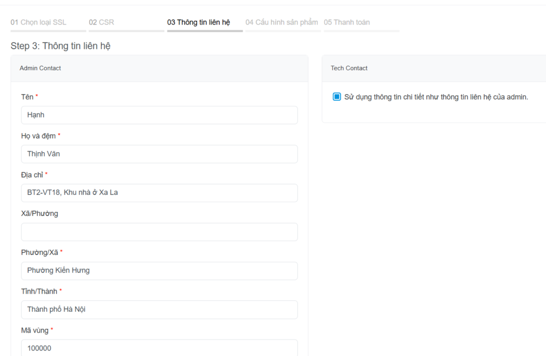The width and height of the screenshot is (546, 356).
Task: Open the 02 CSR step tab
Action: tap(101, 22)
